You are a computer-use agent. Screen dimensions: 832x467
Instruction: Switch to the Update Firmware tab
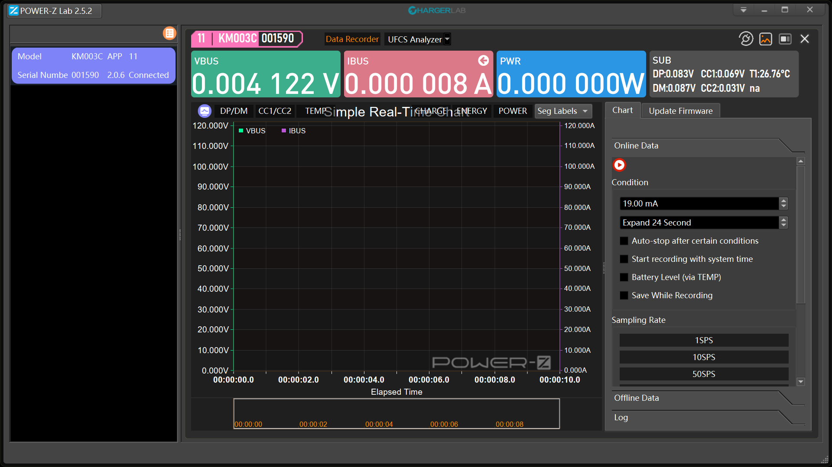680,111
